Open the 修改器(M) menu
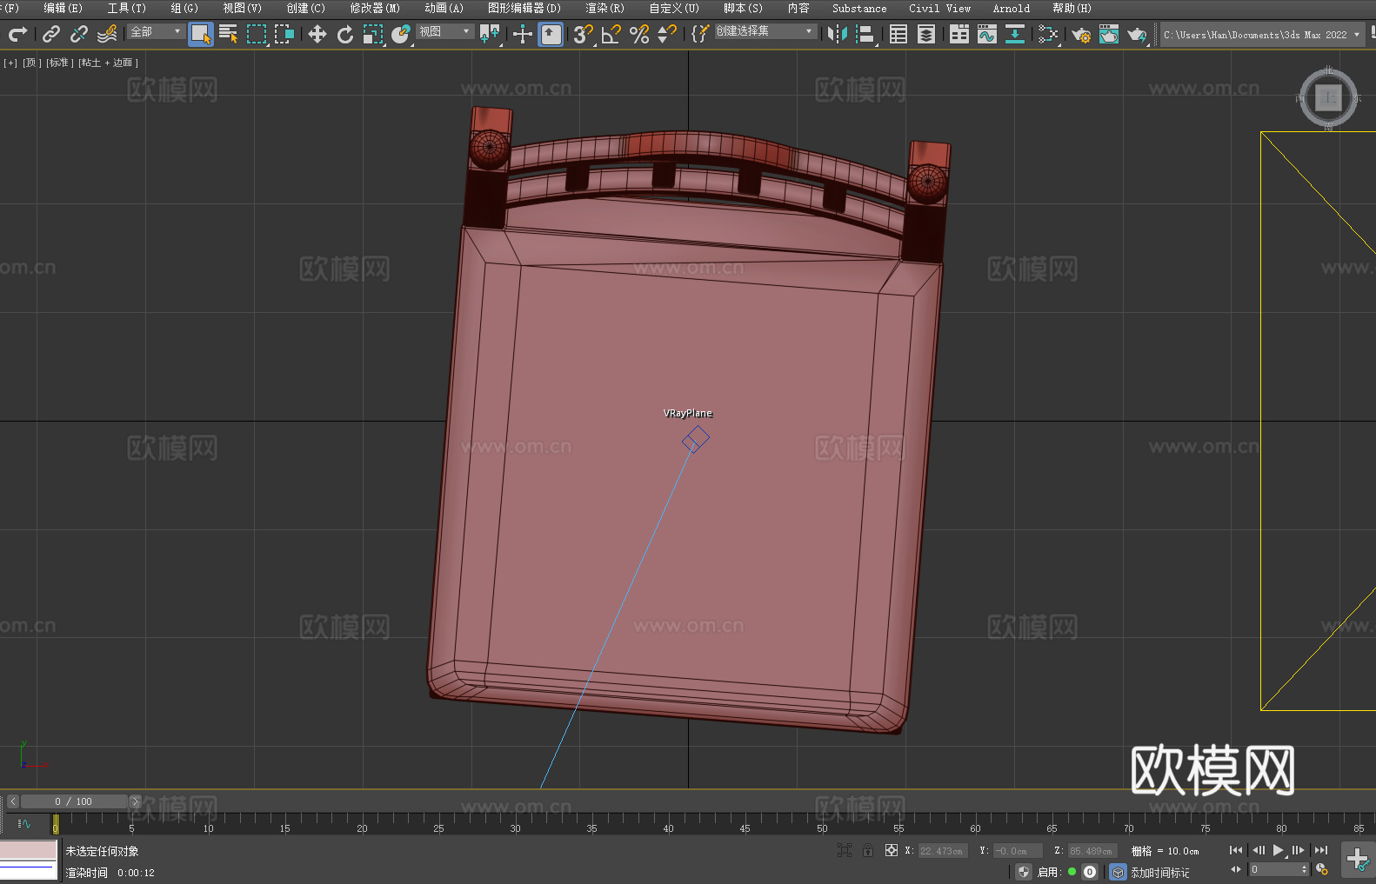The width and height of the screenshot is (1376, 884). point(375,8)
